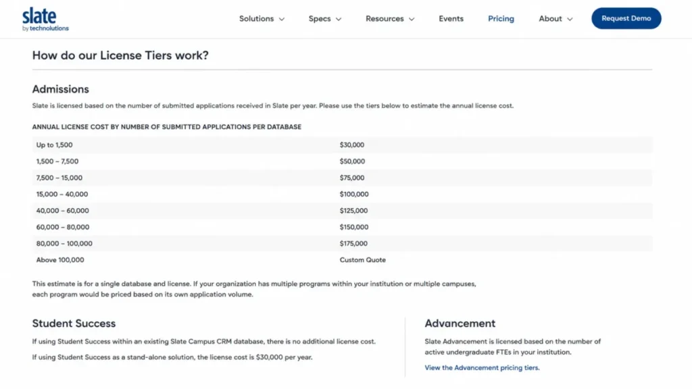Select the '15,000 – 40,000' tier cell
692x389 pixels.
61,194
